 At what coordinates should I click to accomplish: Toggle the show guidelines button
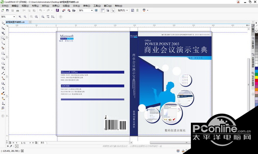pyautogui.click(x=113, y=10)
